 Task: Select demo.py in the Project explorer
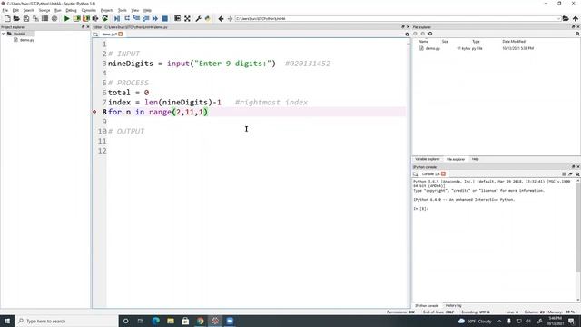pyautogui.click(x=26, y=40)
